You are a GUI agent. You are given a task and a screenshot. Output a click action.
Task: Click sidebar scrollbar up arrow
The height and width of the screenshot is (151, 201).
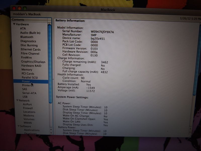pos(51,130)
